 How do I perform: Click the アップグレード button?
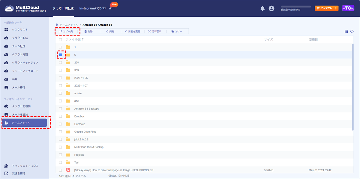coord(326,8)
